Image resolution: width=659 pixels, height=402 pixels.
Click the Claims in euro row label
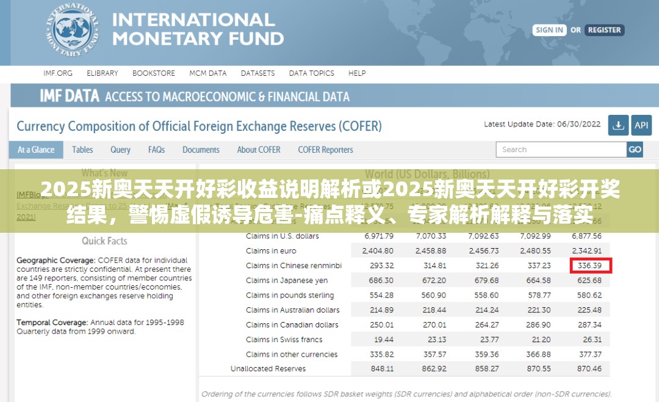click(271, 251)
